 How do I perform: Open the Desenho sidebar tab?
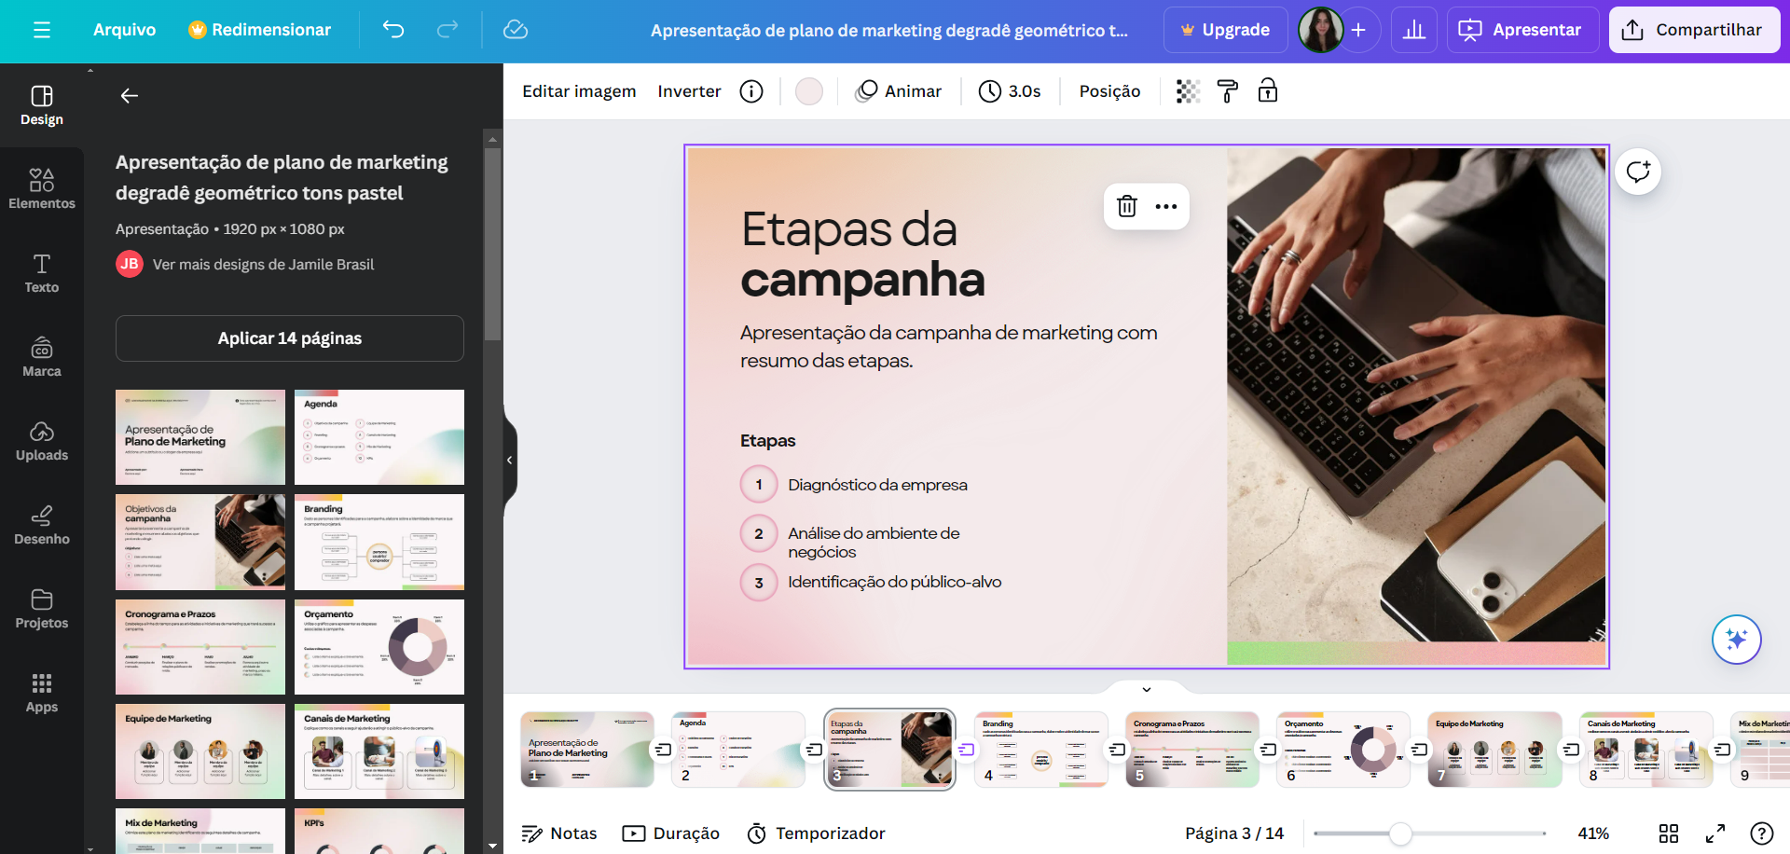pos(42,525)
